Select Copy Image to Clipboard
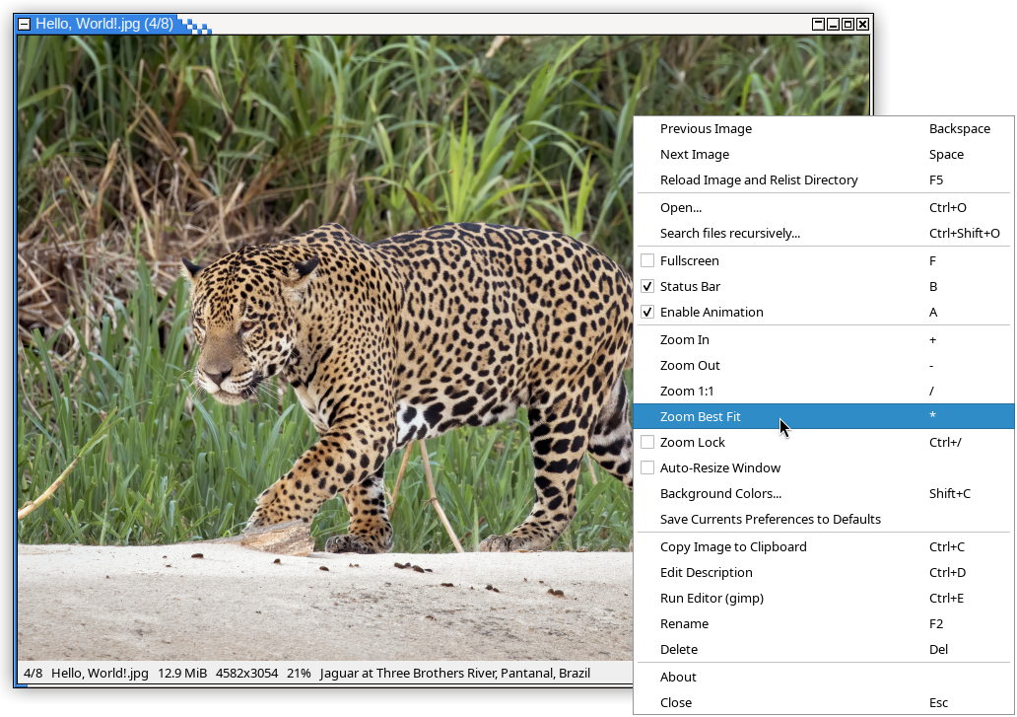The height and width of the screenshot is (717, 1017). [x=824, y=547]
